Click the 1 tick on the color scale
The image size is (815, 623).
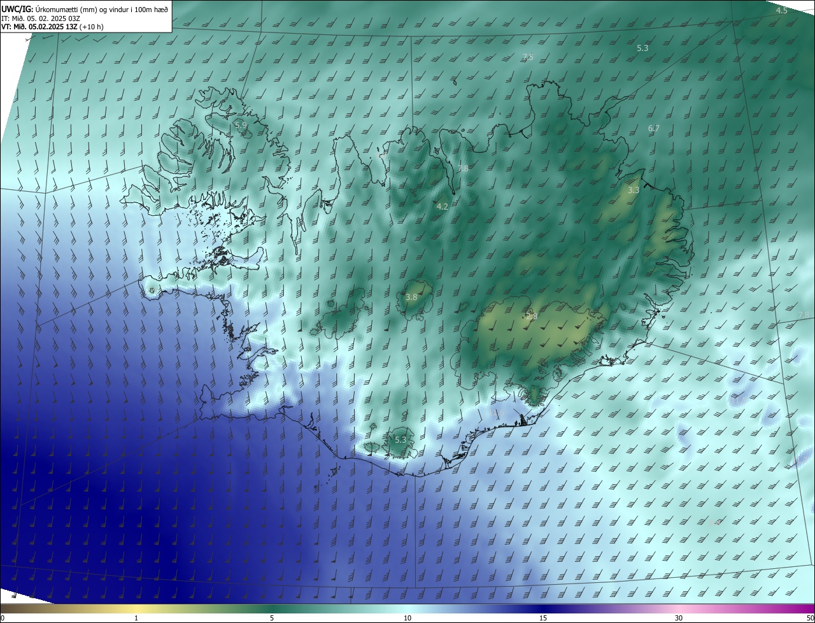click(136, 618)
